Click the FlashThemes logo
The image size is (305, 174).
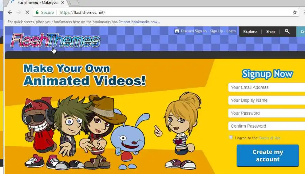tap(55, 40)
